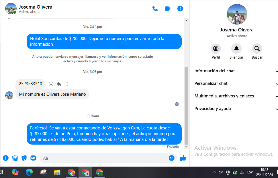278x178 pixels.
Task: Select the 'Hola! Son cuotas de $285.000' message
Action: pos(104,41)
